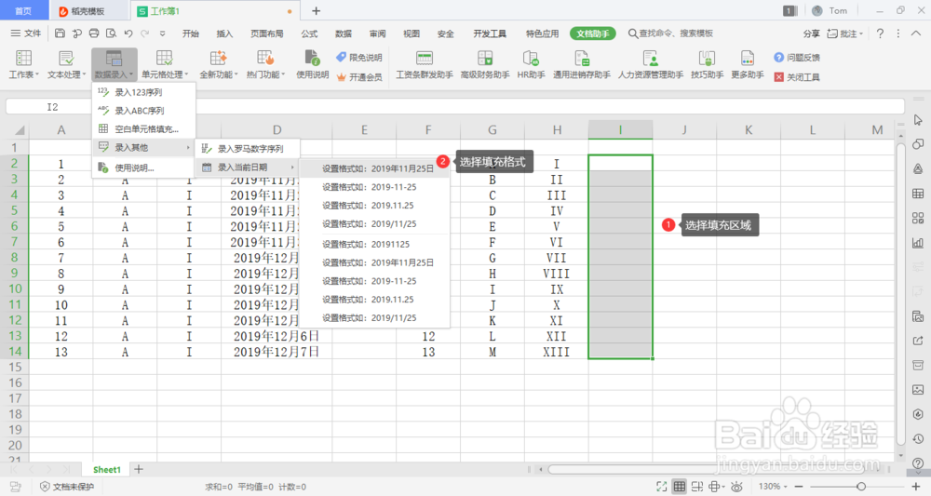Click the Name Box showing I2
The width and height of the screenshot is (931, 496).
(x=52, y=107)
